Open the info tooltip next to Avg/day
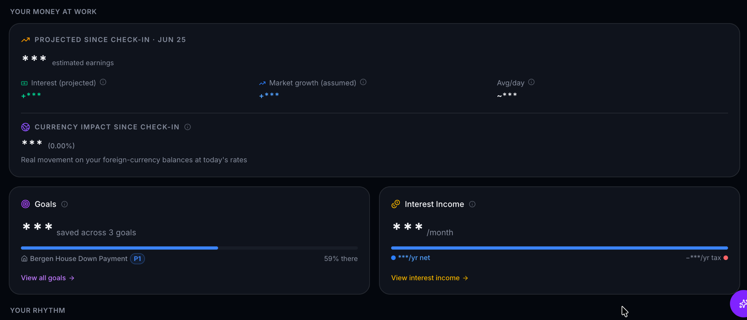 pos(531,82)
